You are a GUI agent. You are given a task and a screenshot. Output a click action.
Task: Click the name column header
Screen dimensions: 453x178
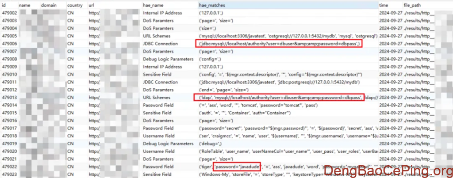(24, 4)
